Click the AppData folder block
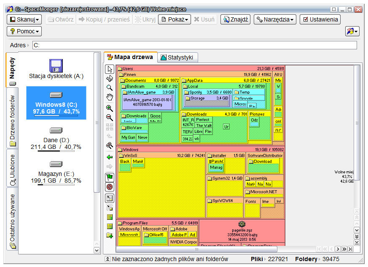The height and width of the screenshot is (267, 368). point(226,80)
